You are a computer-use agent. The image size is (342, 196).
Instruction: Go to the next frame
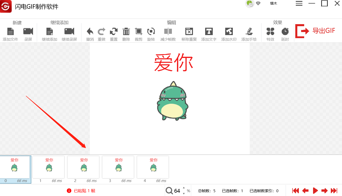click(324, 191)
